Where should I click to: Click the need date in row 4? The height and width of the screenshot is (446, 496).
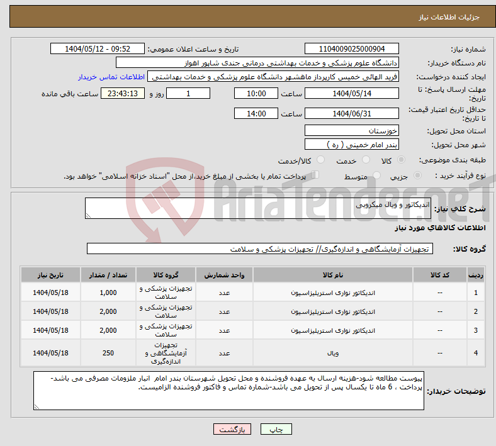[x=50, y=353]
